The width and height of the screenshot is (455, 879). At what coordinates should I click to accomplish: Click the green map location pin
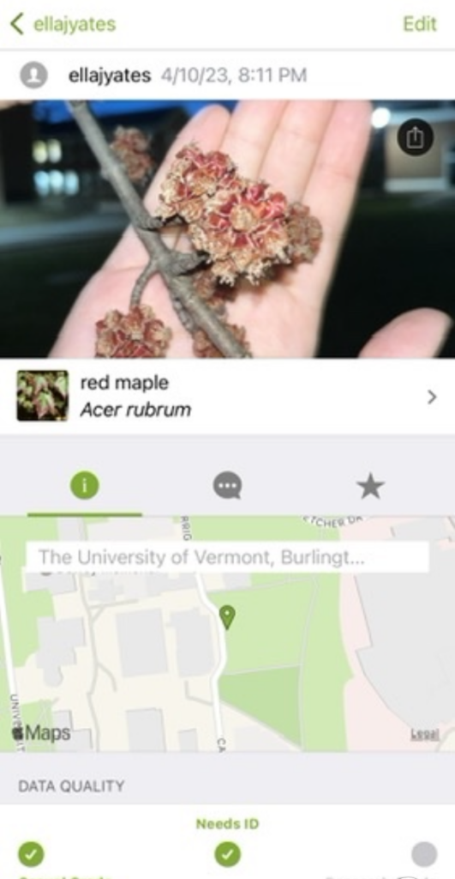pyautogui.click(x=227, y=616)
